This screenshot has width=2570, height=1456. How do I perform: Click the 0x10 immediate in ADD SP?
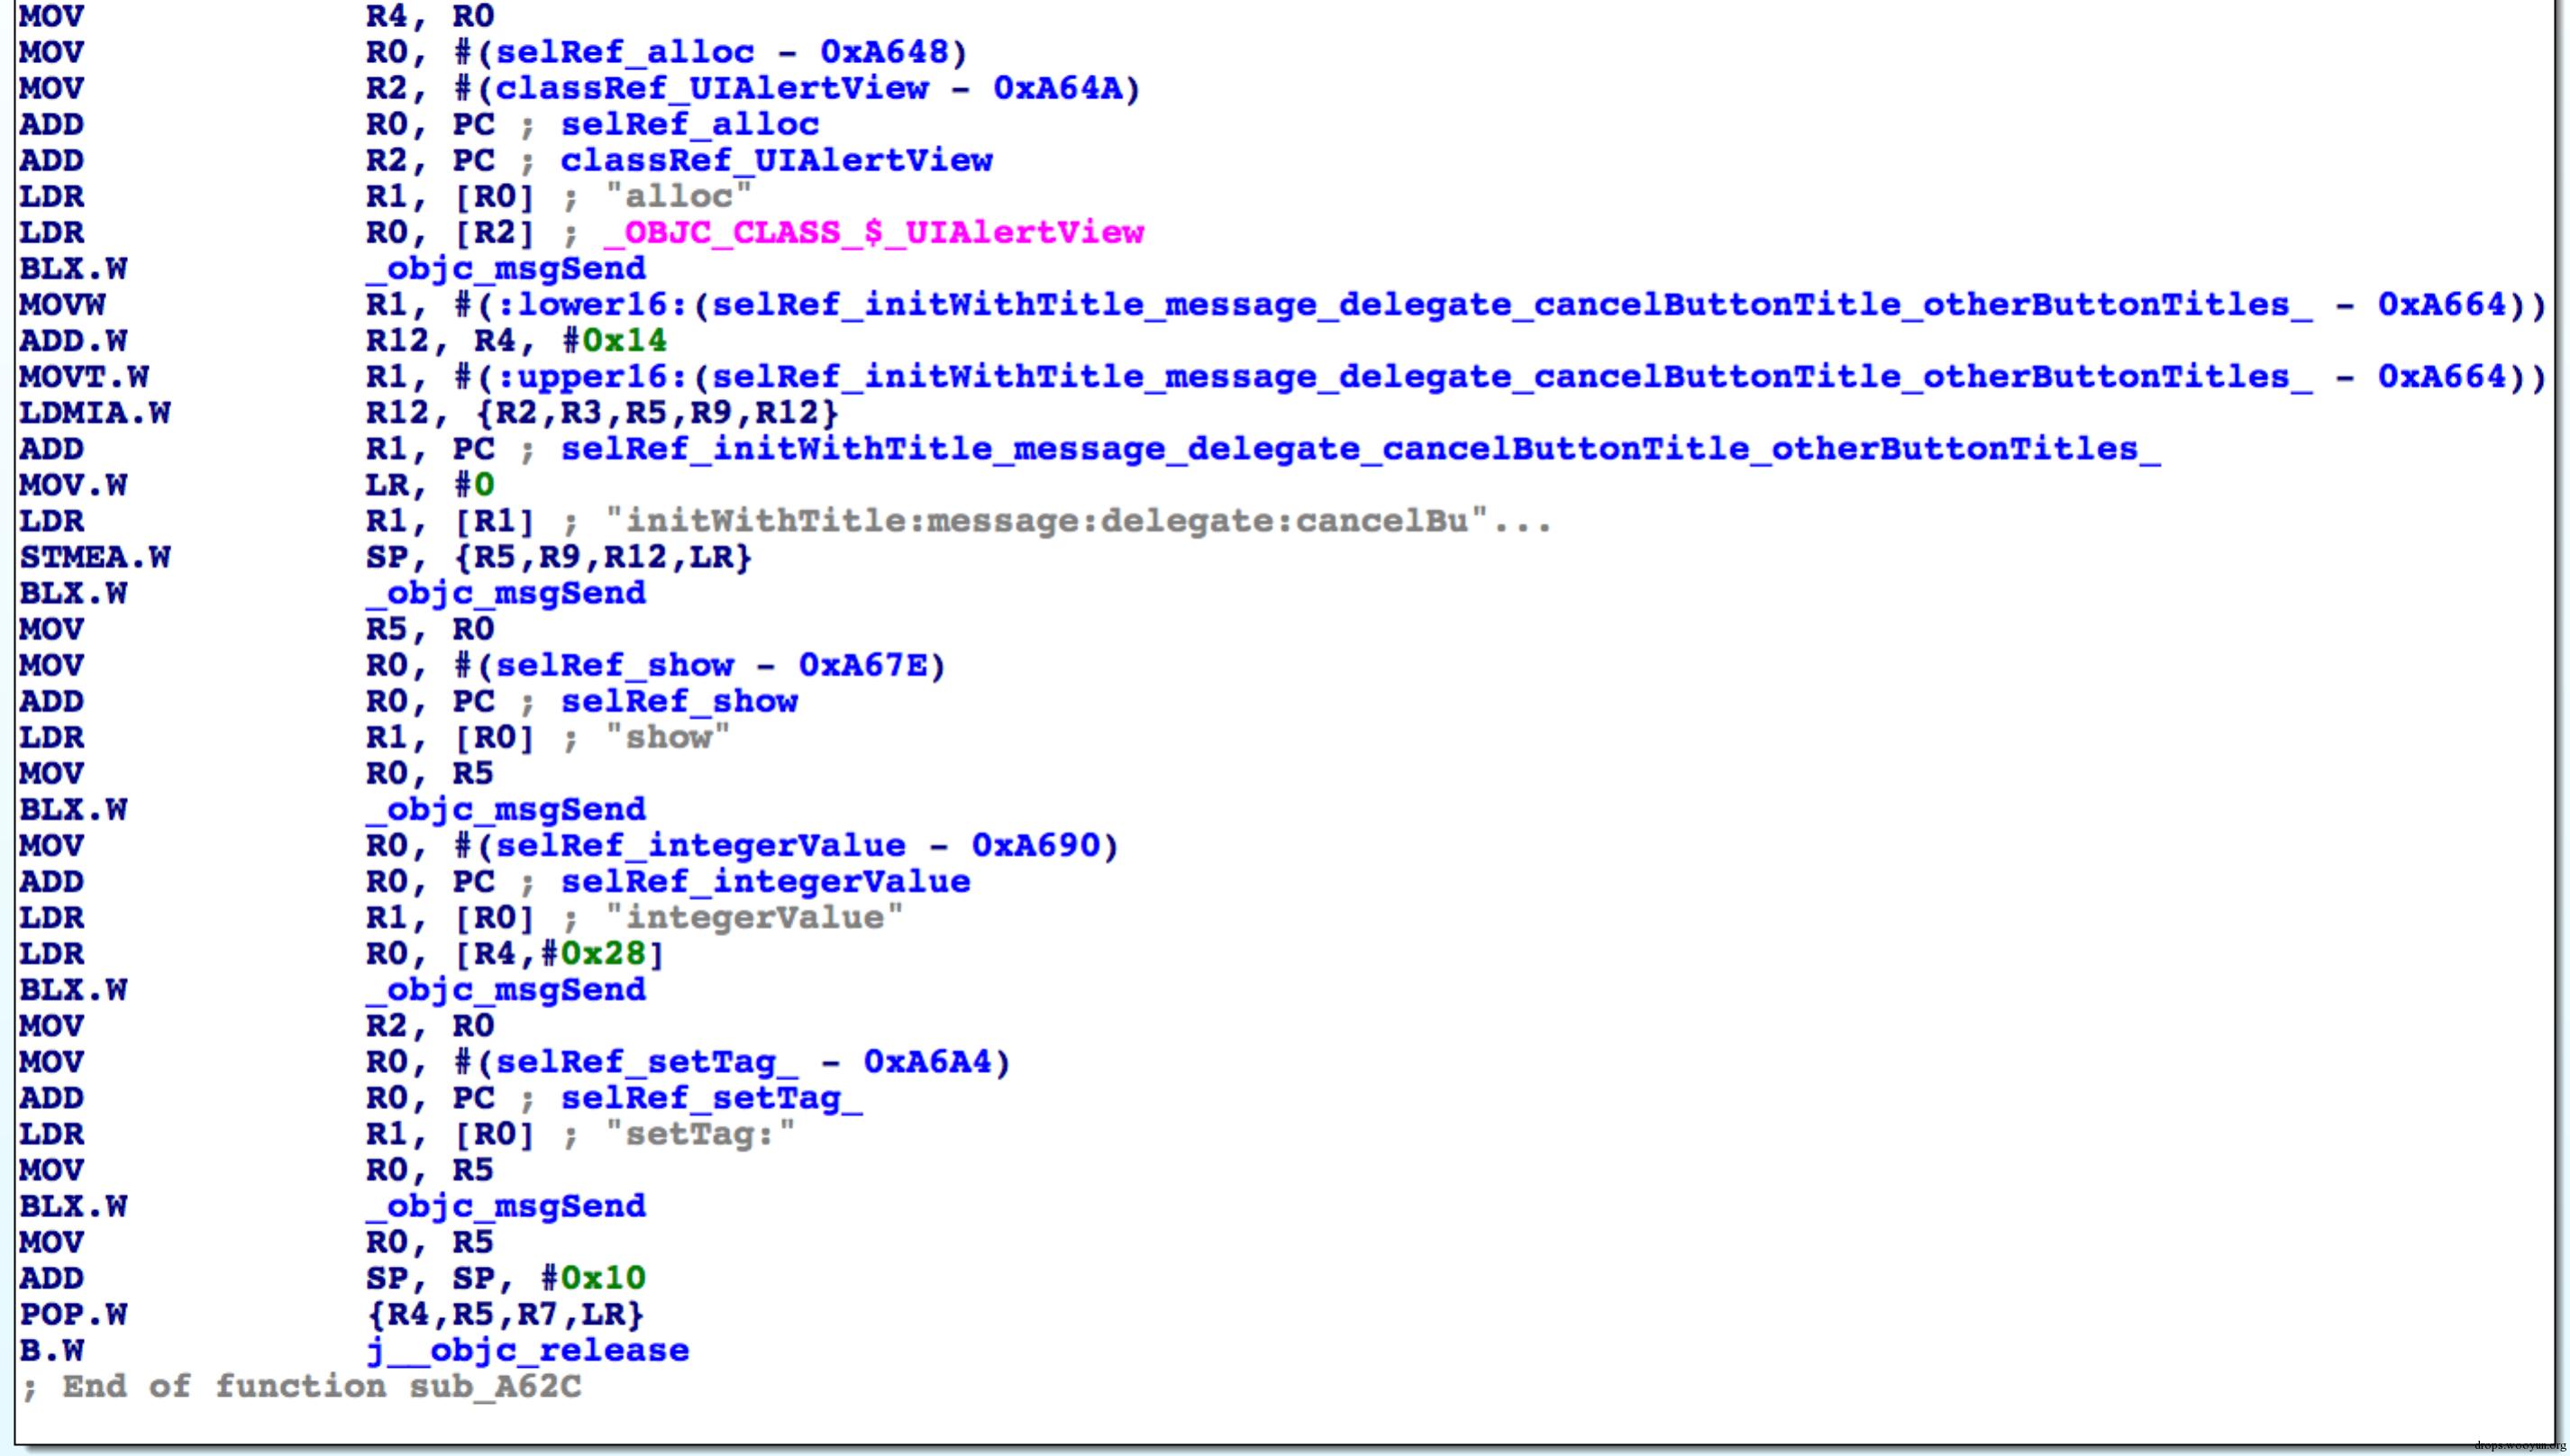[603, 1278]
